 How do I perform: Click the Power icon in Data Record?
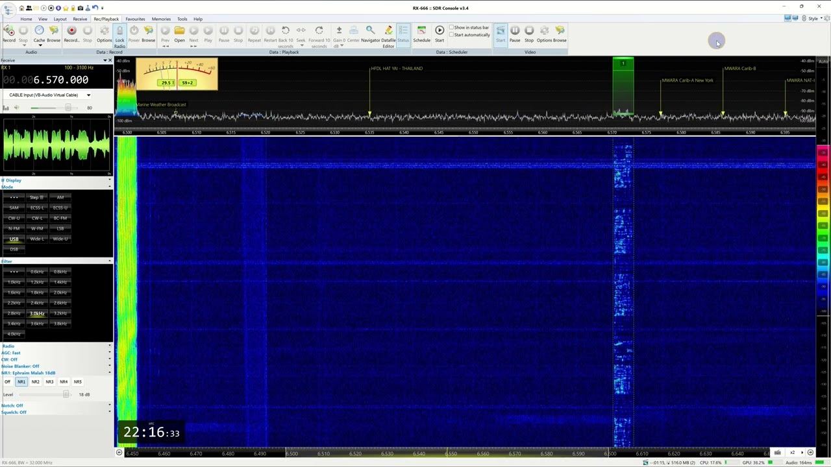tap(134, 34)
